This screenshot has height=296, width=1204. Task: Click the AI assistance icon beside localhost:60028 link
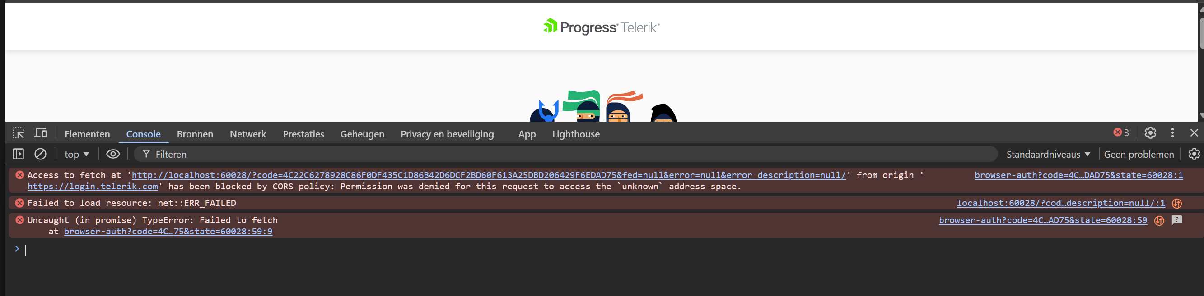coord(1177,203)
